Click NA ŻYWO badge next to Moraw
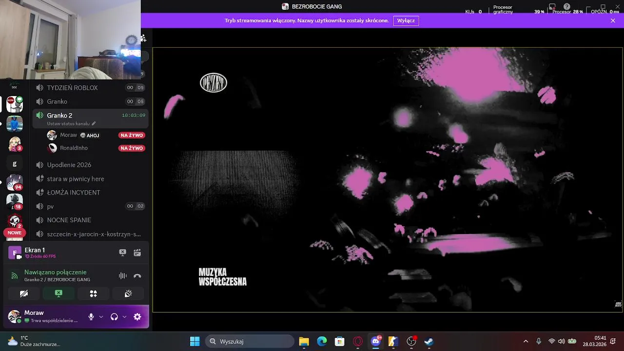The height and width of the screenshot is (351, 624). coord(132,136)
